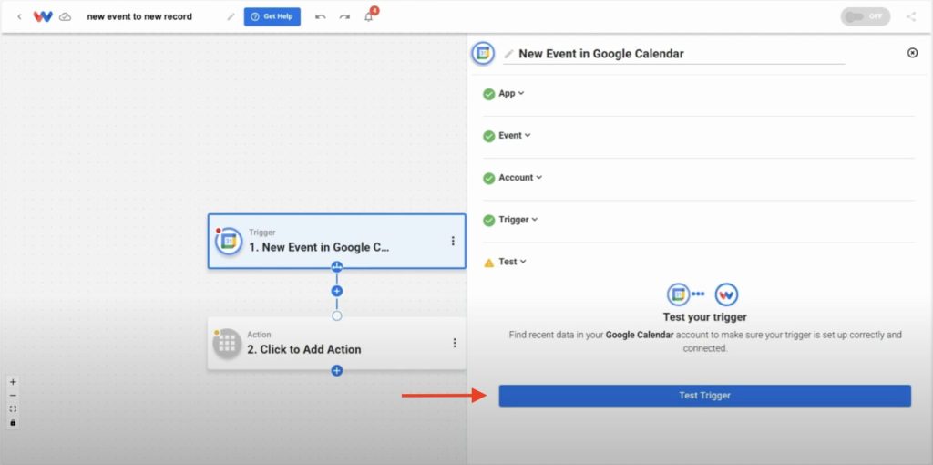Viewport: 933px width, 465px height.
Task: Click the Google Calendar icon in panel header
Action: (x=483, y=54)
